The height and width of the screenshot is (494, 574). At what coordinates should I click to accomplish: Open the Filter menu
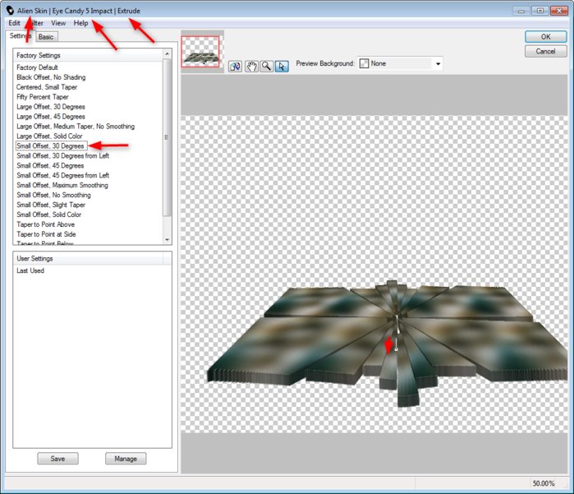(x=36, y=23)
